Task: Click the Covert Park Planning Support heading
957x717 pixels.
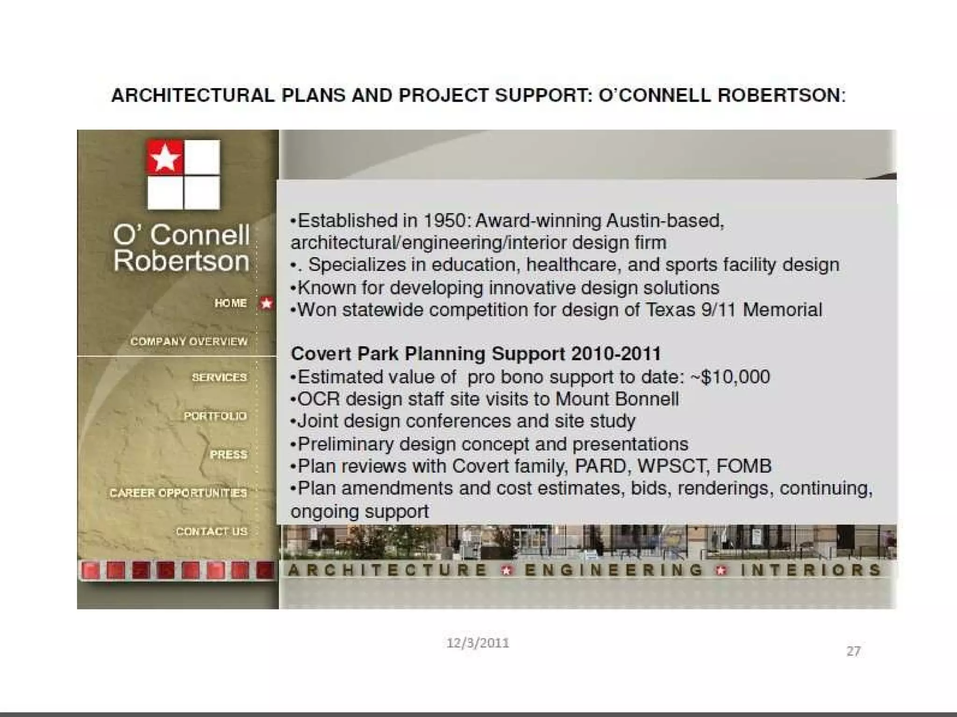Action: coord(476,354)
